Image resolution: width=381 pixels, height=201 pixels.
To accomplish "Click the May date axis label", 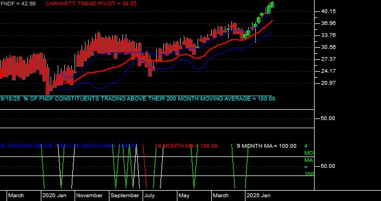I will [x=184, y=196].
